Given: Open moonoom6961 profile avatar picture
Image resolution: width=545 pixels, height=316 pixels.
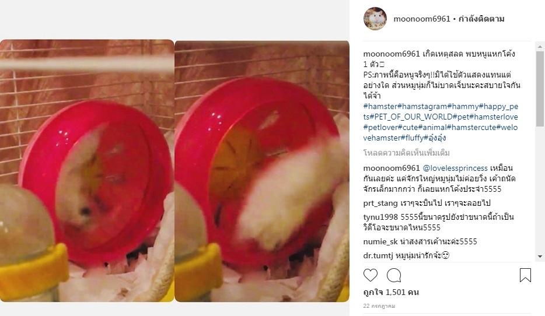Looking at the screenshot, I should (375, 19).
